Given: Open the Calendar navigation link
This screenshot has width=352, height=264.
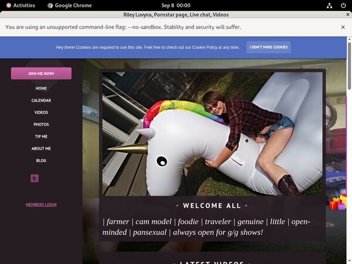Looking at the screenshot, I should pyautogui.click(x=41, y=100).
